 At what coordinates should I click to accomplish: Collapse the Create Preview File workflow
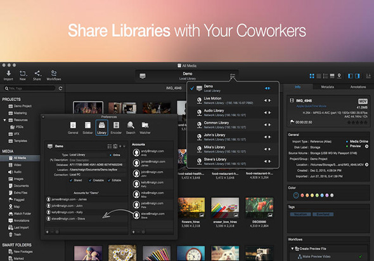(292, 248)
